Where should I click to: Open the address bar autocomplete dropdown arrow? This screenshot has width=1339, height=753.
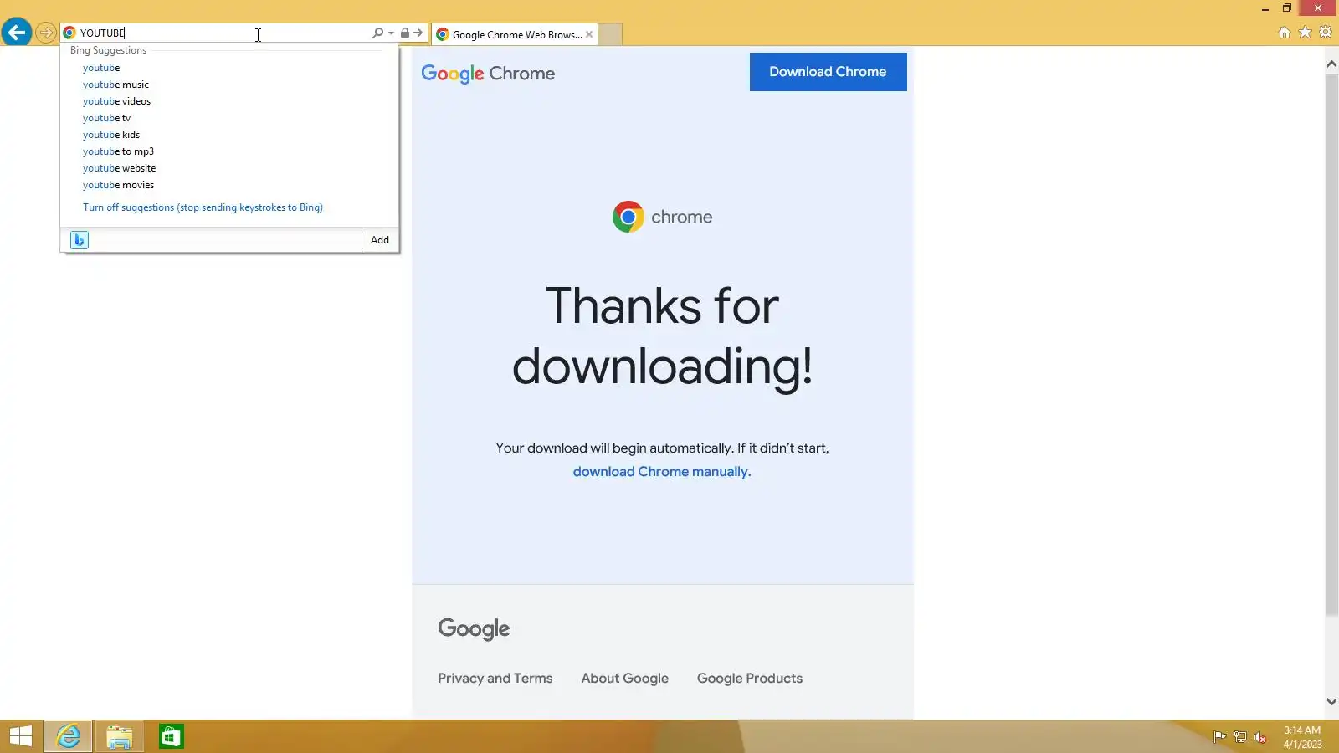point(391,33)
